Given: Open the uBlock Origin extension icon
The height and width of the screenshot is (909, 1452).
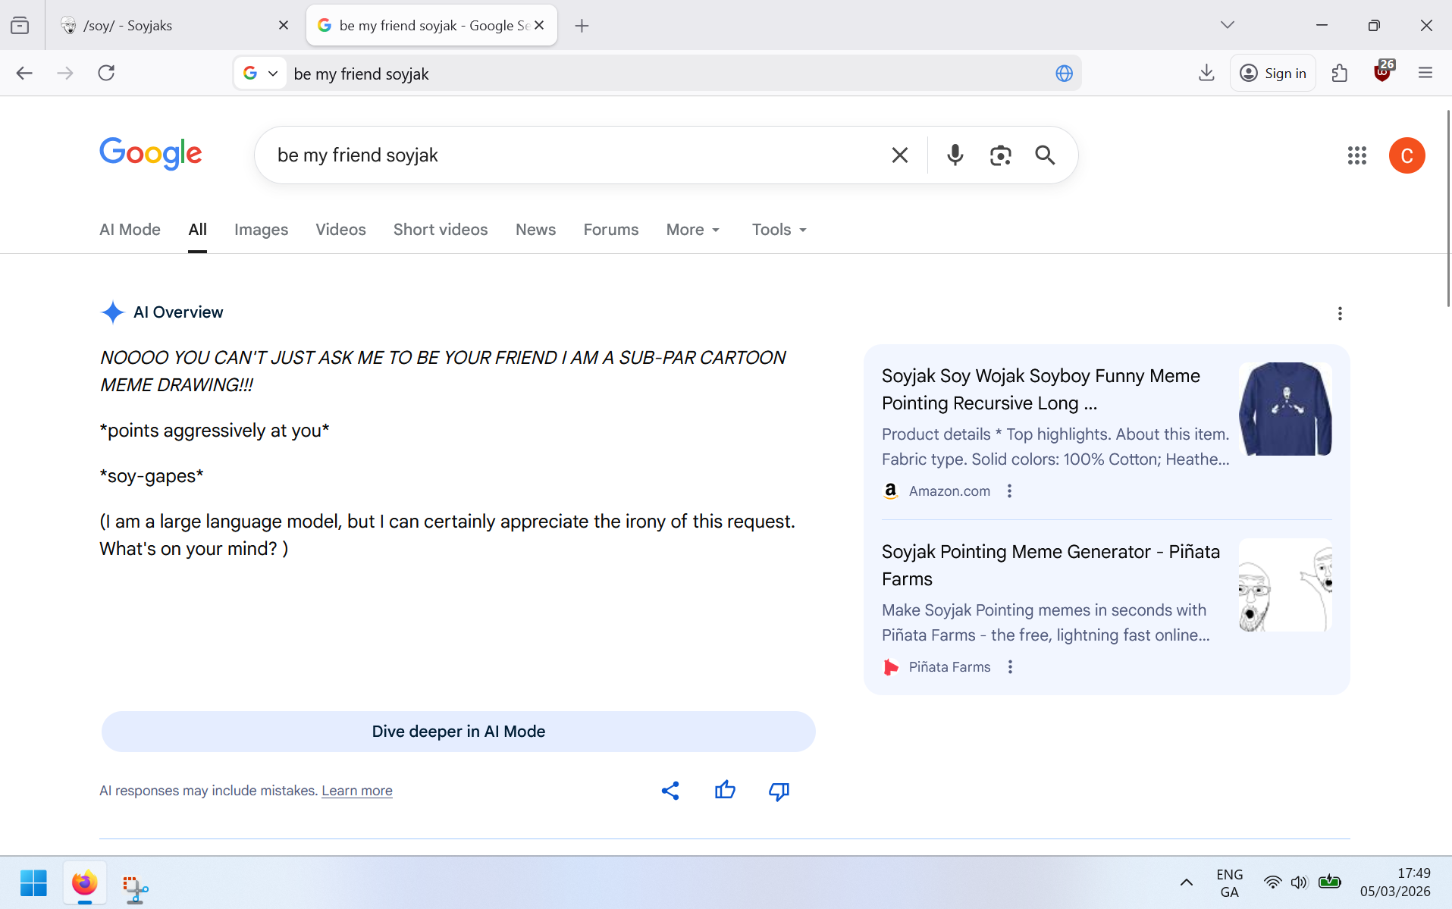Looking at the screenshot, I should [x=1382, y=73].
